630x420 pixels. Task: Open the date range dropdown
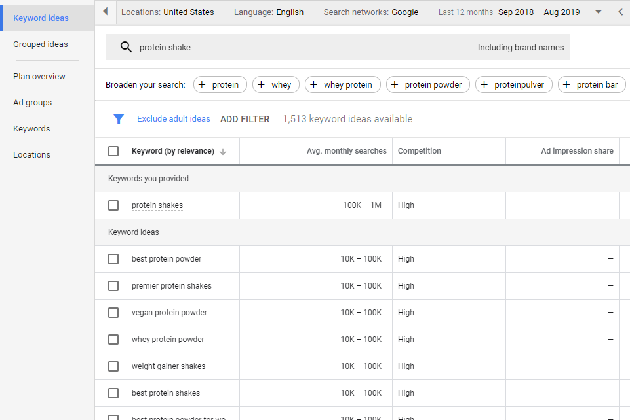pyautogui.click(x=598, y=12)
